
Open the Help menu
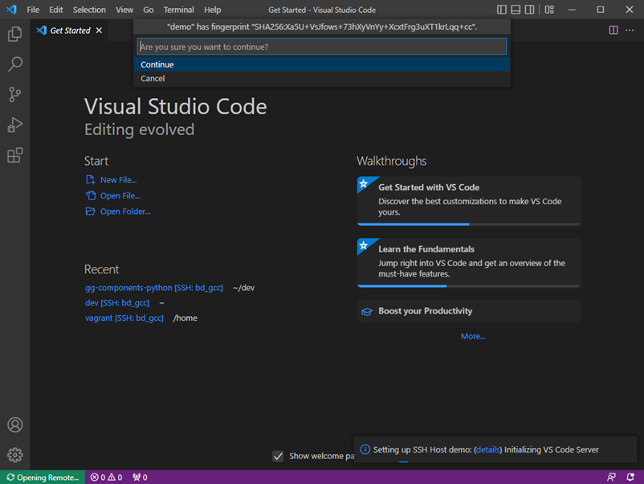[x=212, y=10]
